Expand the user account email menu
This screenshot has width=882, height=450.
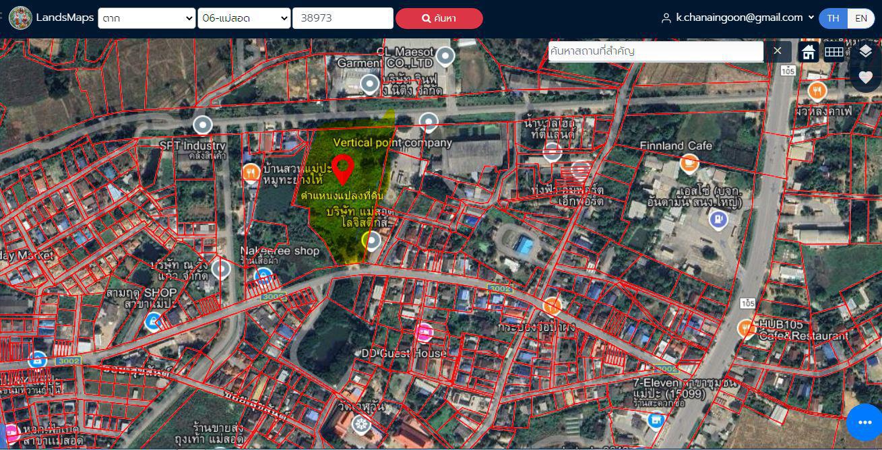(x=738, y=18)
